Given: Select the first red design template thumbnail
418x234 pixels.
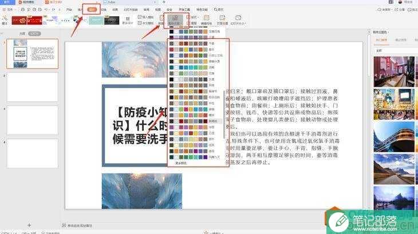Looking at the screenshot, I should [19, 20].
